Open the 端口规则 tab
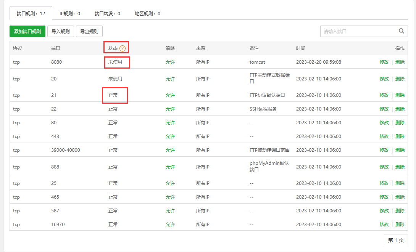Screen dimensions: 416x252 (x=31, y=14)
